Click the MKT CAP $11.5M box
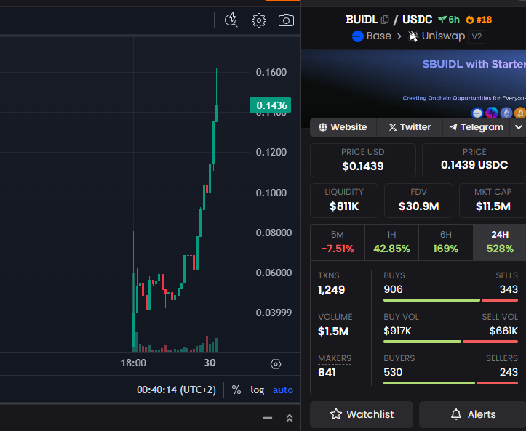 493,201
